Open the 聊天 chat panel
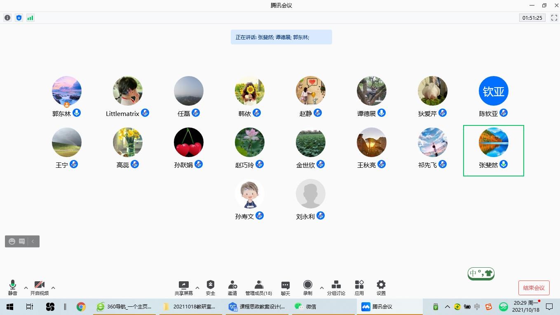 tap(285, 287)
